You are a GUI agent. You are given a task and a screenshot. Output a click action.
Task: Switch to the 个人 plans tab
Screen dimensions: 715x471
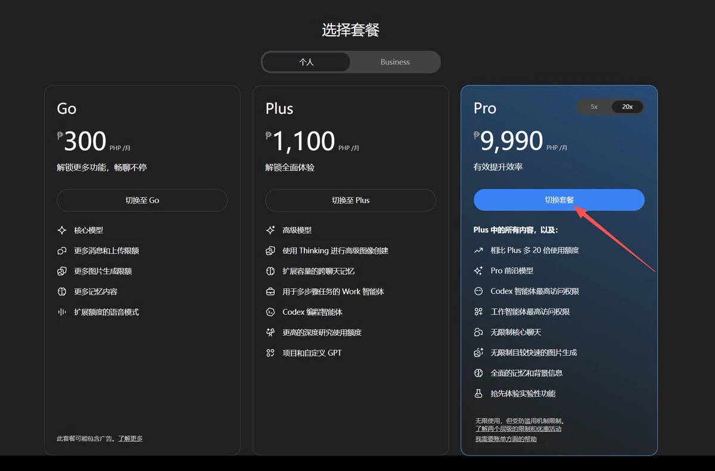pos(306,62)
